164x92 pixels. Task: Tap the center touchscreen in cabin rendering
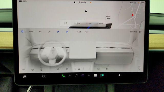83,50
